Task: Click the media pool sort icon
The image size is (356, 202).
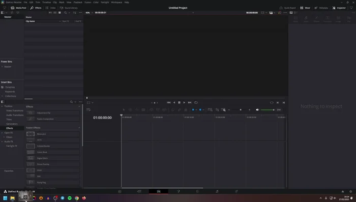Action: tap(74, 13)
